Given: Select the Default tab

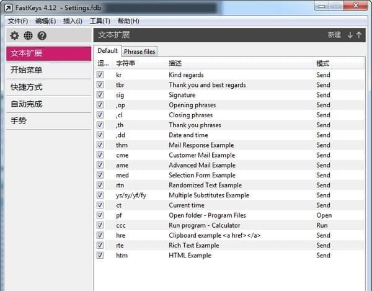Looking at the screenshot, I should click(107, 51).
